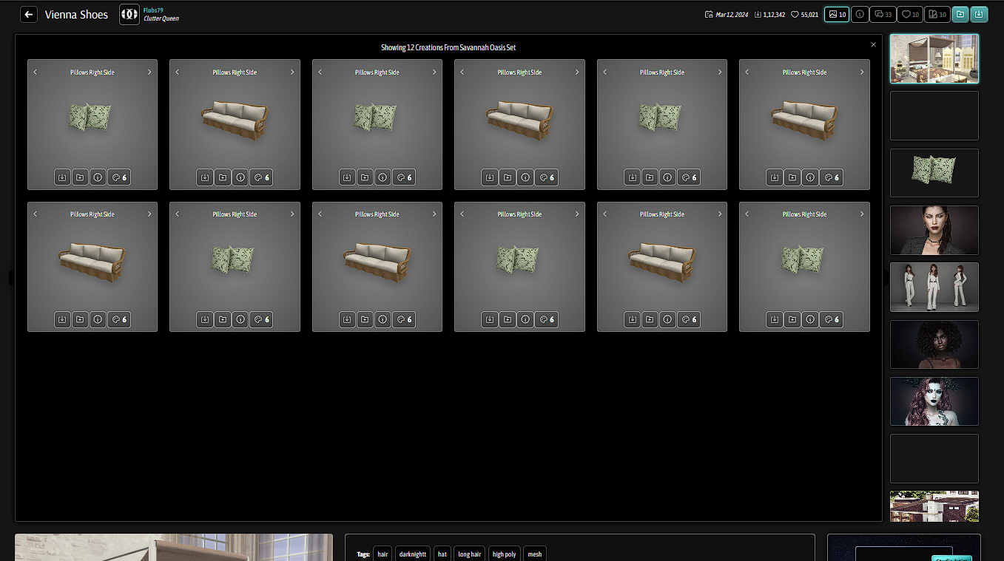
Task: Open 6 swatches on top row first card
Action: coord(119,177)
